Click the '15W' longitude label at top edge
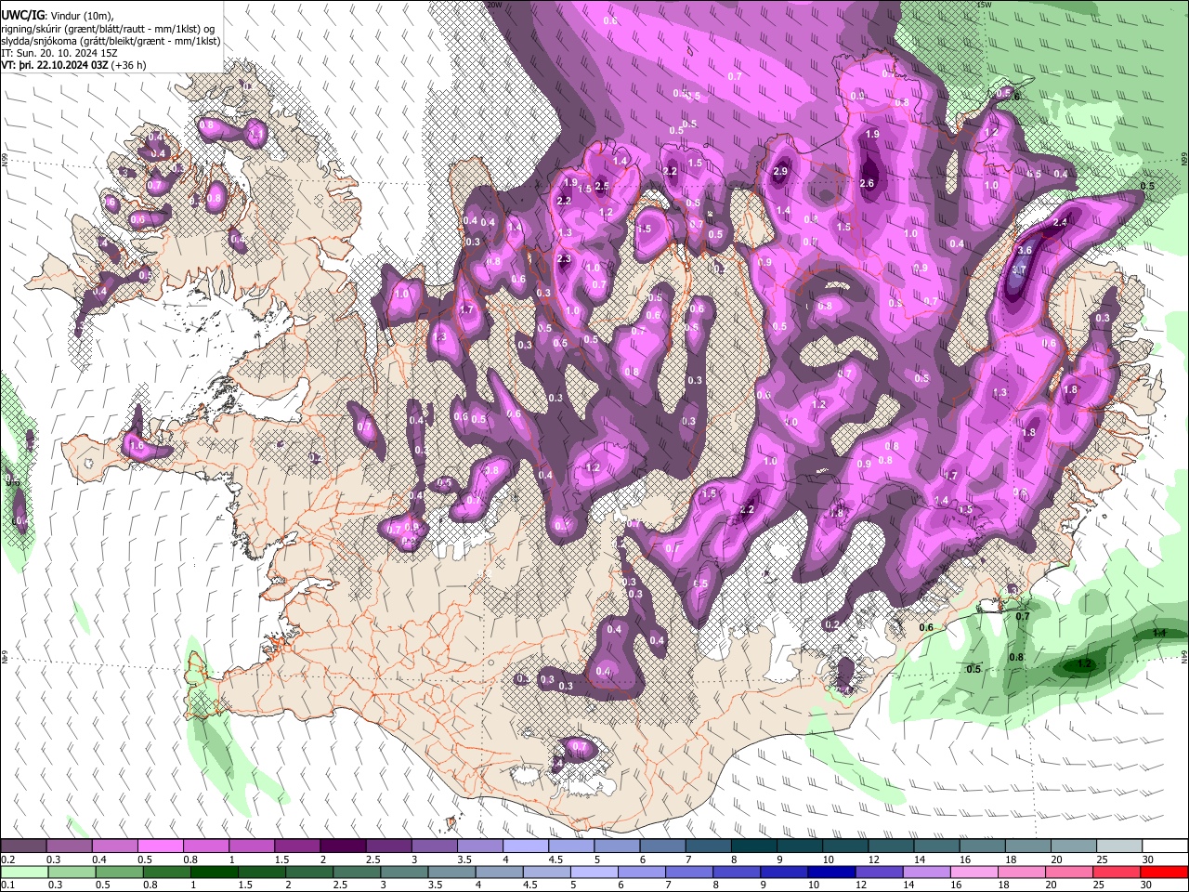Viewport: 1189px width, 892px height. (985, 5)
